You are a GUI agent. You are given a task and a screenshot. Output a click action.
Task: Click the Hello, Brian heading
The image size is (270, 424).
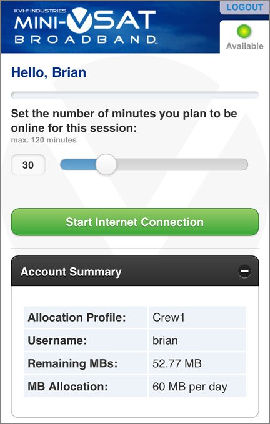pos(49,72)
